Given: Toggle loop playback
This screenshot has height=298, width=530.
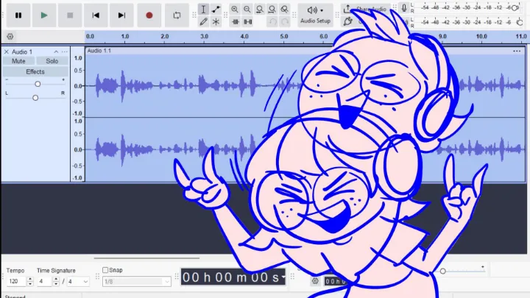Looking at the screenshot, I should click(177, 15).
